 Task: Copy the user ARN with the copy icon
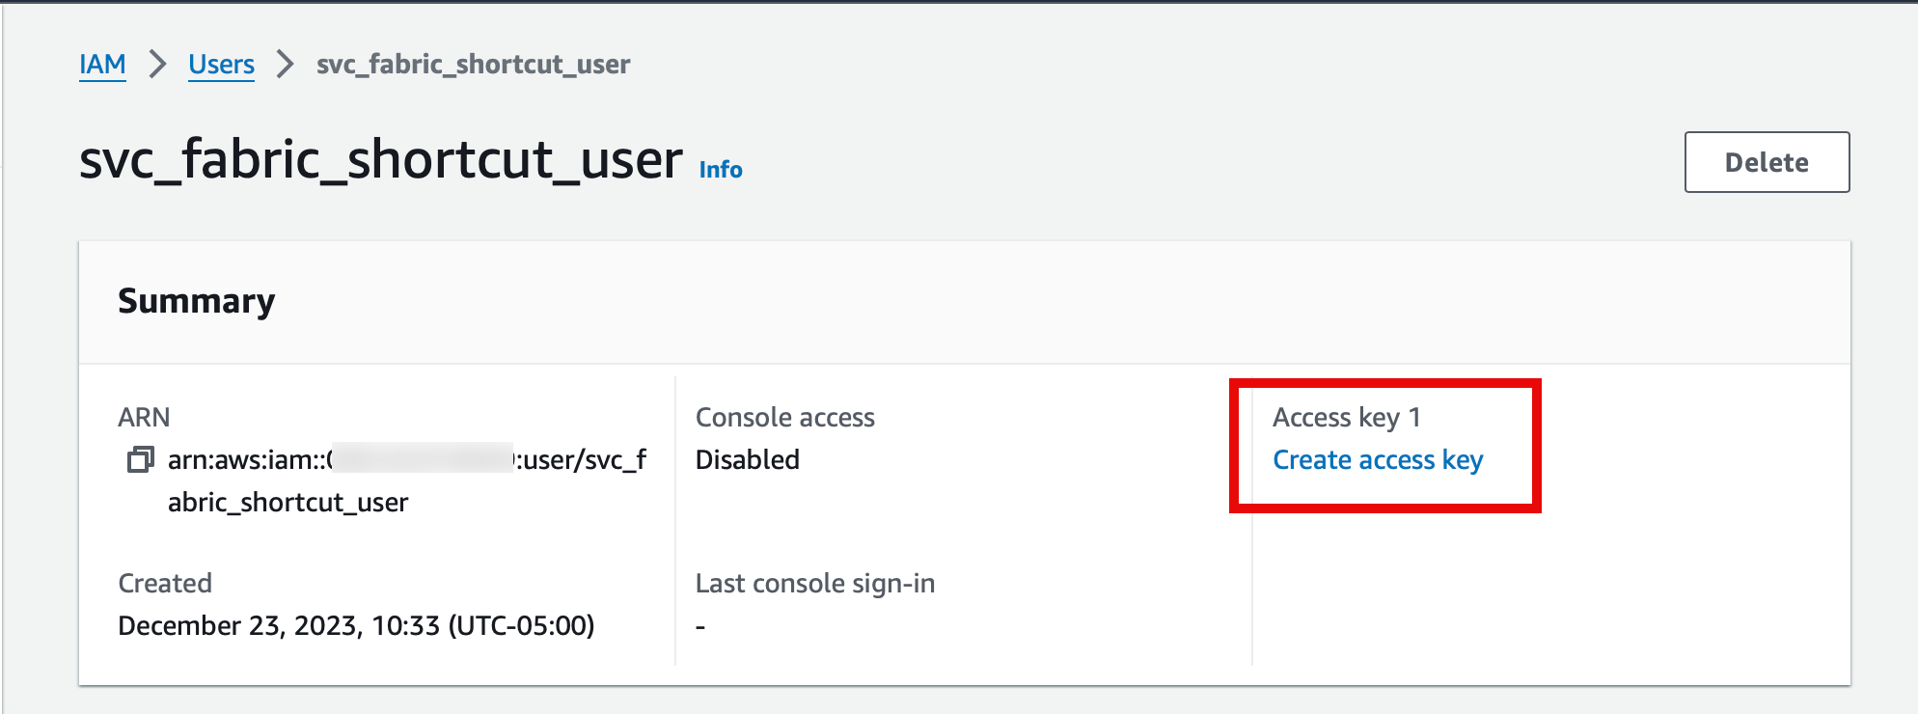click(x=140, y=460)
